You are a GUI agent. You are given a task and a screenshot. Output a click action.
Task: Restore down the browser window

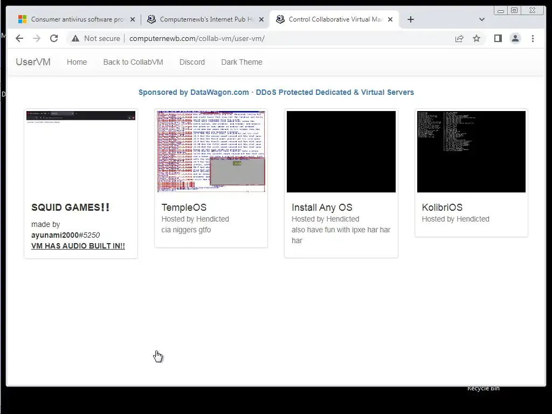click(514, 11)
